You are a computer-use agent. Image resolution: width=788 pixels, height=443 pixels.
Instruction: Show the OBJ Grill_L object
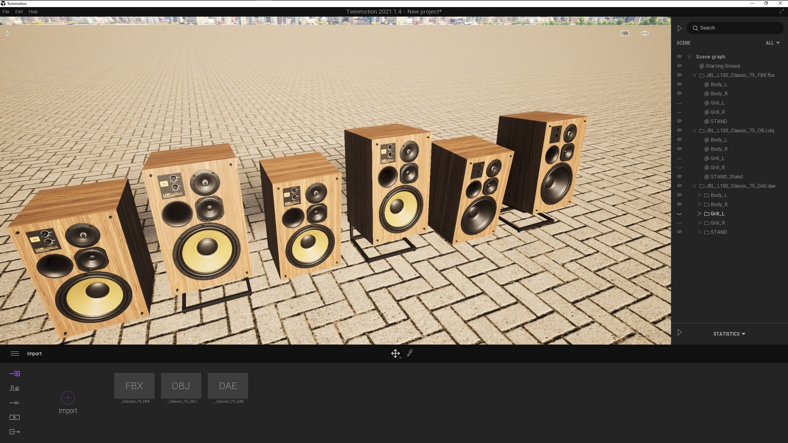pyautogui.click(x=679, y=158)
